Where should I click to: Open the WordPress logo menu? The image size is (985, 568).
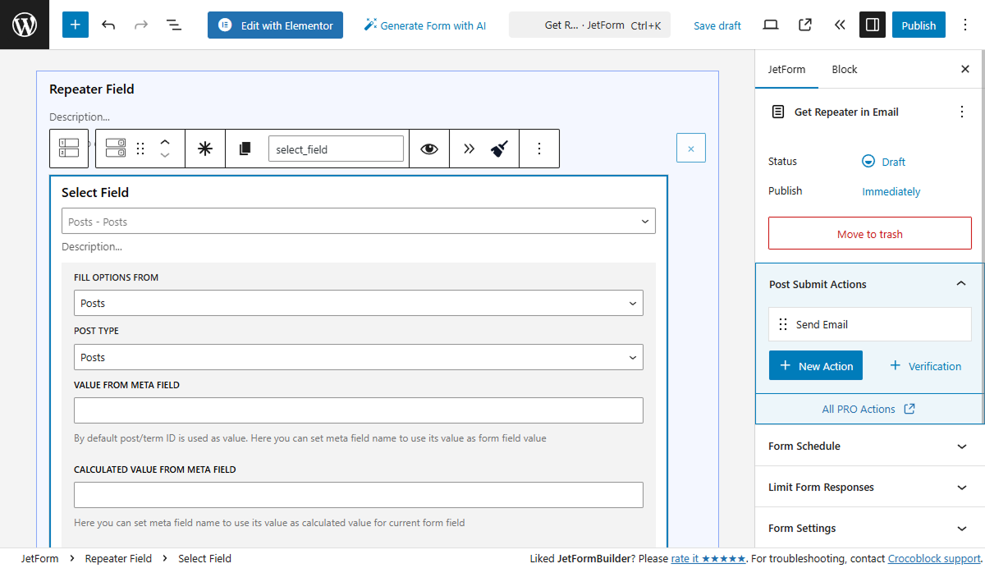[x=25, y=25]
